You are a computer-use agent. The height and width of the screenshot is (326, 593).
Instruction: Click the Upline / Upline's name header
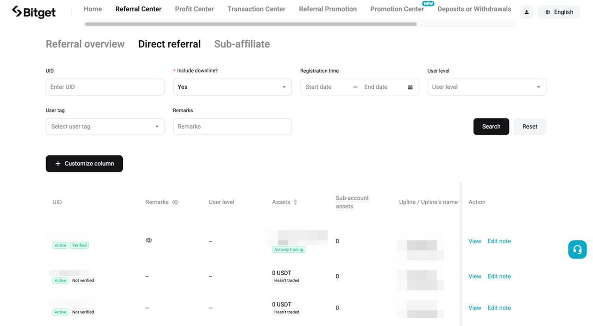point(429,202)
